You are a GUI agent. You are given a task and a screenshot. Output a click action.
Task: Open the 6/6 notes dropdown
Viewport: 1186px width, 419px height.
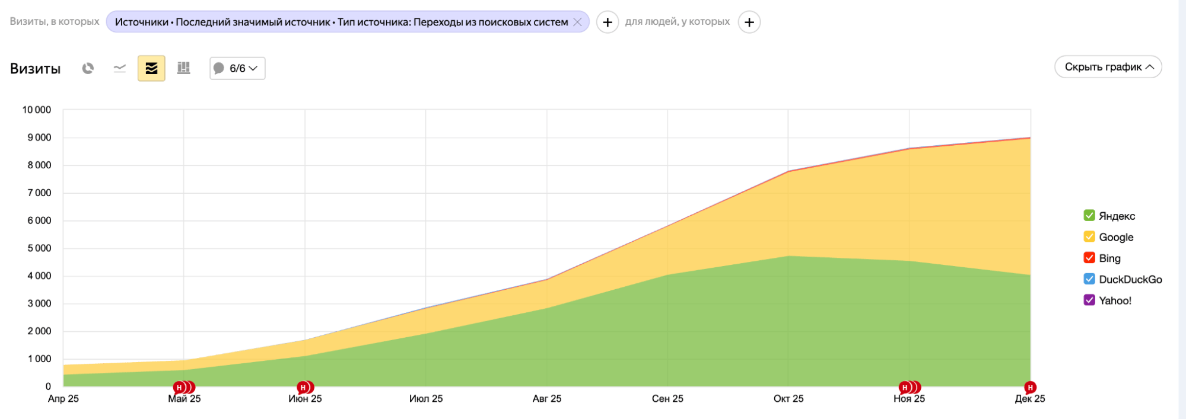(237, 68)
